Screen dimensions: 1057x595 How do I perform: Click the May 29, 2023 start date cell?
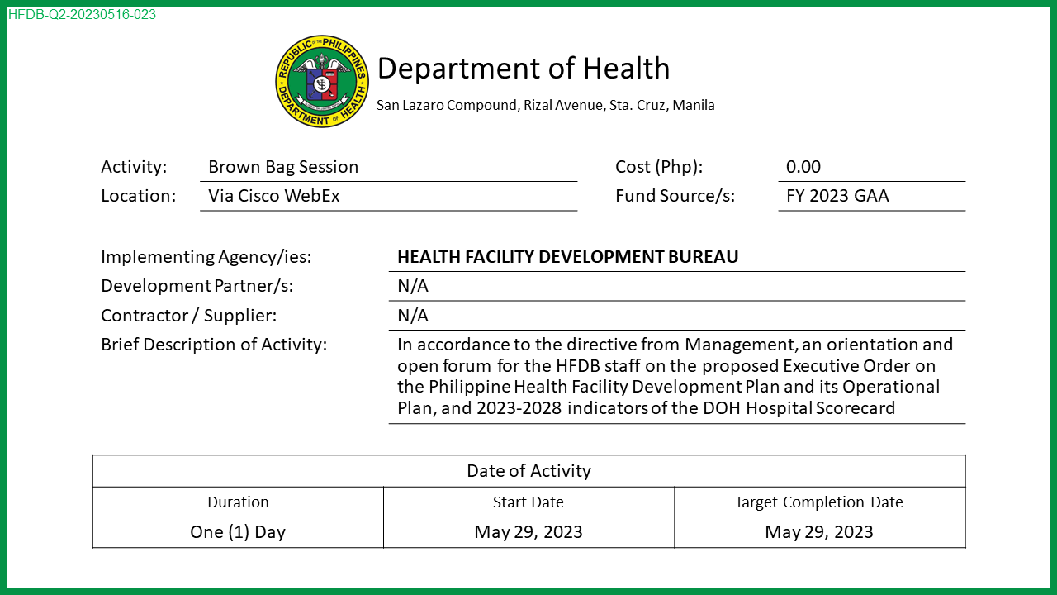528,531
